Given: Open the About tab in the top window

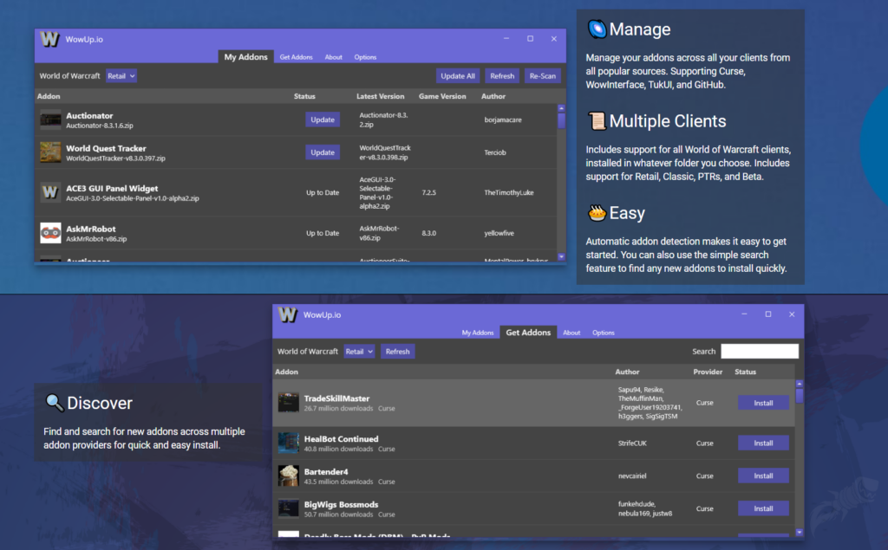Looking at the screenshot, I should click(x=334, y=57).
